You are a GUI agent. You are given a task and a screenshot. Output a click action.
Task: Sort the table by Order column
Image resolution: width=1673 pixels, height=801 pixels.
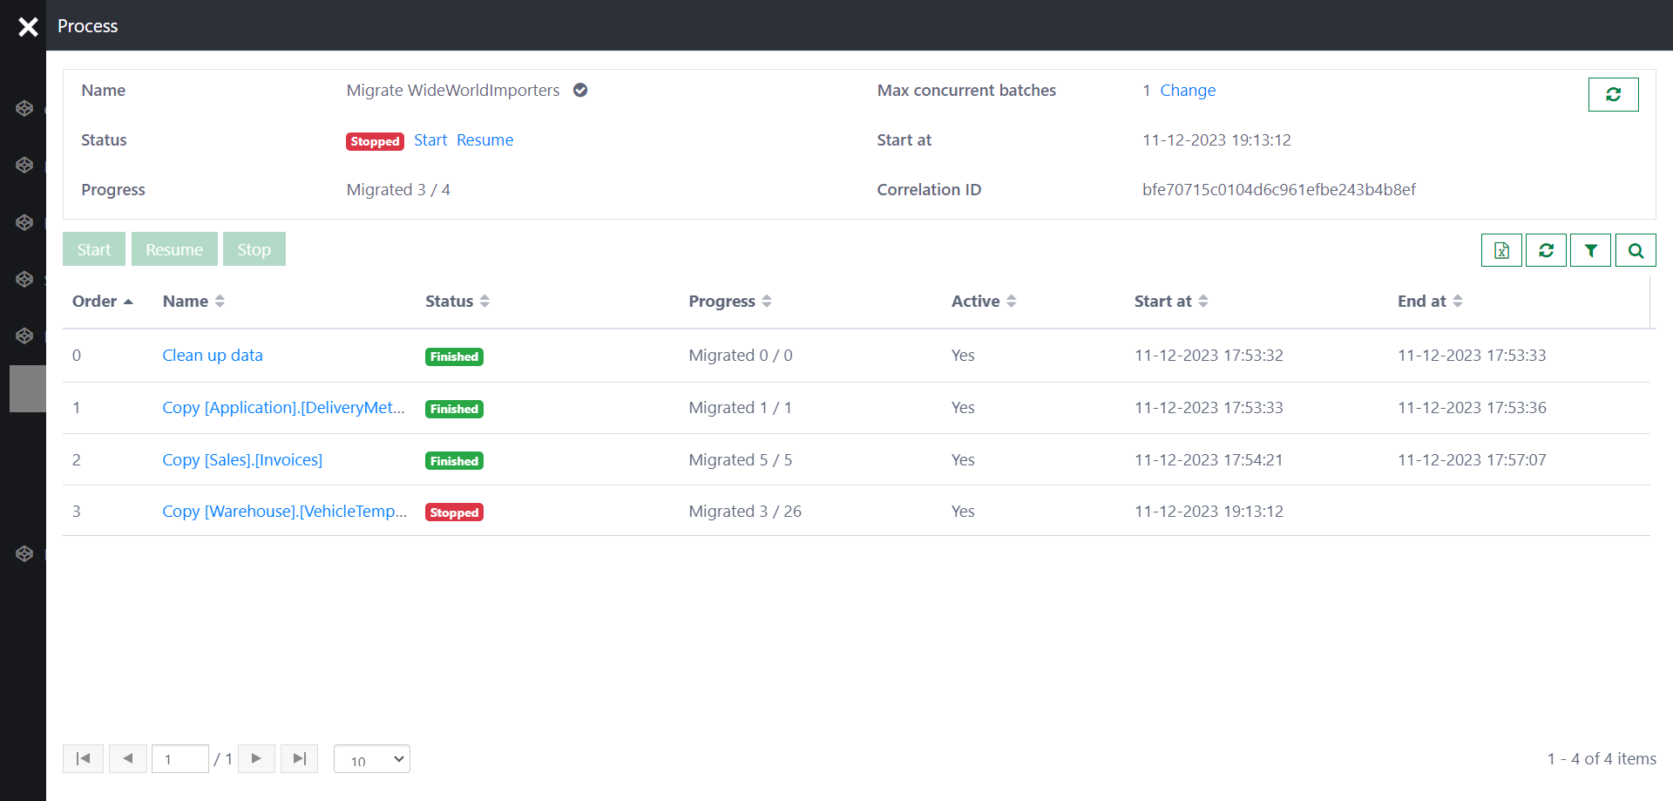tap(103, 301)
